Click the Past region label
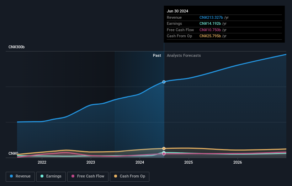Viewport: 292px width, 186px height. pyautogui.click(x=157, y=56)
